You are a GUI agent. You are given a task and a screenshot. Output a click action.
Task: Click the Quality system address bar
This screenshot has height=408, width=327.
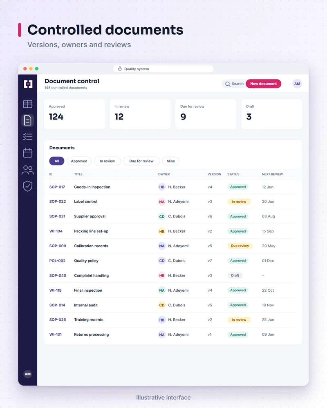[x=163, y=69]
